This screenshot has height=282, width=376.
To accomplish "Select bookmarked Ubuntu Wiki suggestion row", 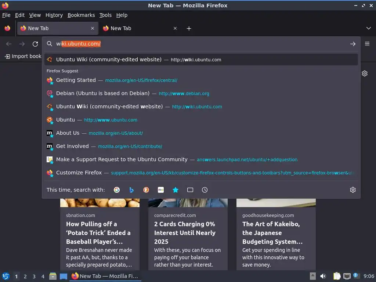I will pos(201,106).
